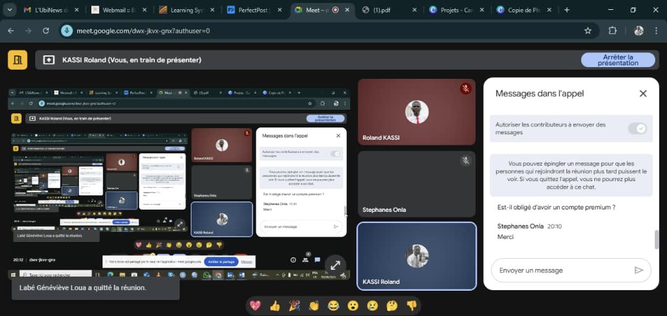Send the party popper reaction
The image size is (667, 316).
tap(295, 306)
